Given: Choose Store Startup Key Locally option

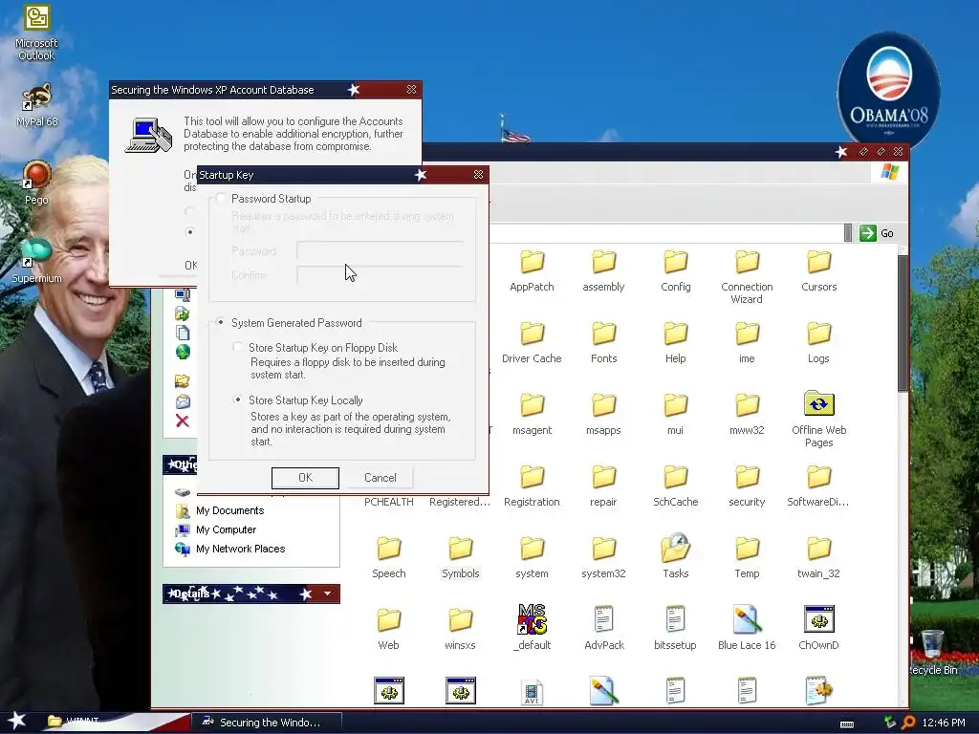Looking at the screenshot, I should (237, 399).
